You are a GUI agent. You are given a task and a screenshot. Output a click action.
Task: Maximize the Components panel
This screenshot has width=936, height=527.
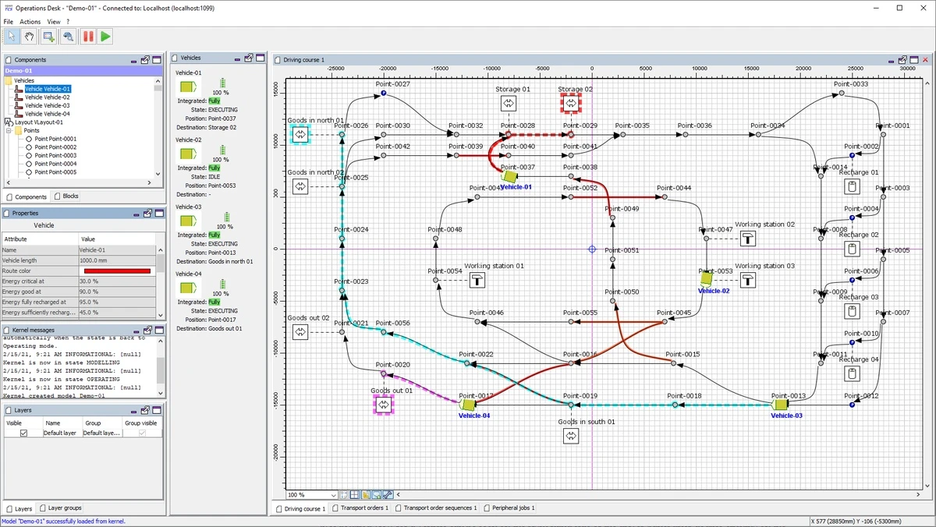click(156, 59)
